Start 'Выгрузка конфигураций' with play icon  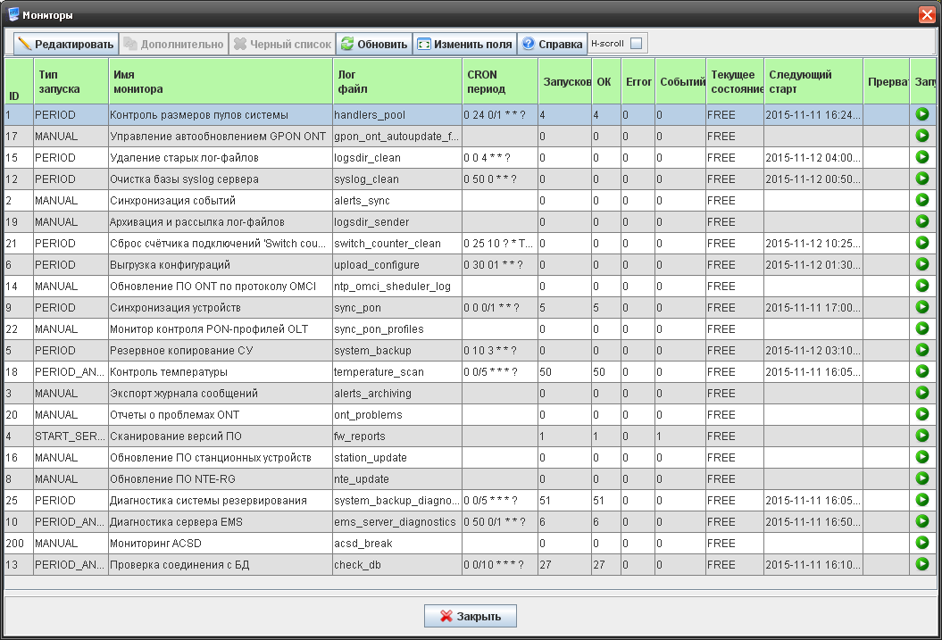(922, 264)
